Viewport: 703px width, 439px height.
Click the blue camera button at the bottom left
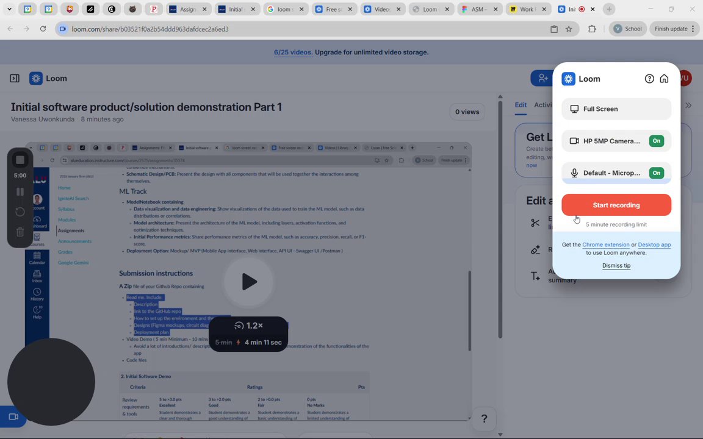coord(13,416)
